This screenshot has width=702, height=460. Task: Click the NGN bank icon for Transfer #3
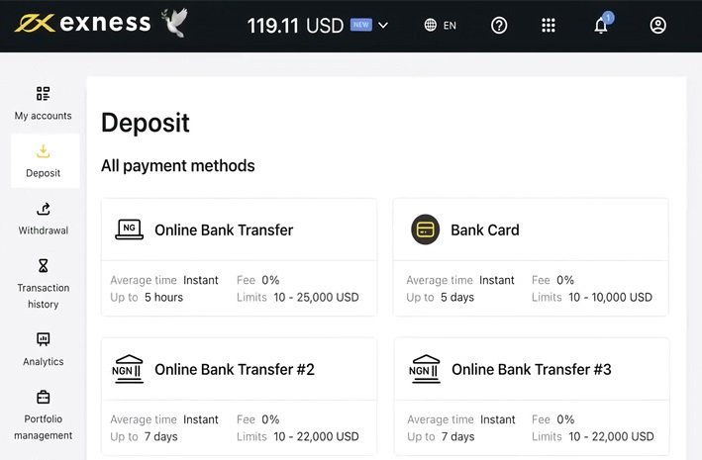(x=426, y=369)
